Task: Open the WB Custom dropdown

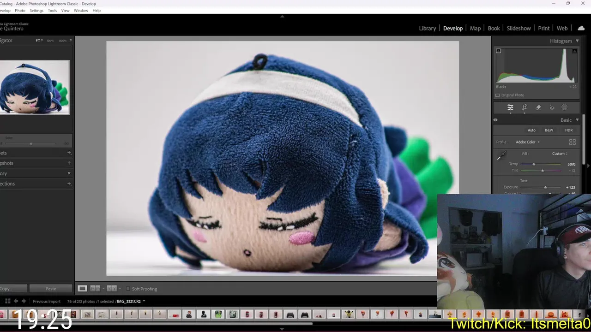Action: click(560, 154)
